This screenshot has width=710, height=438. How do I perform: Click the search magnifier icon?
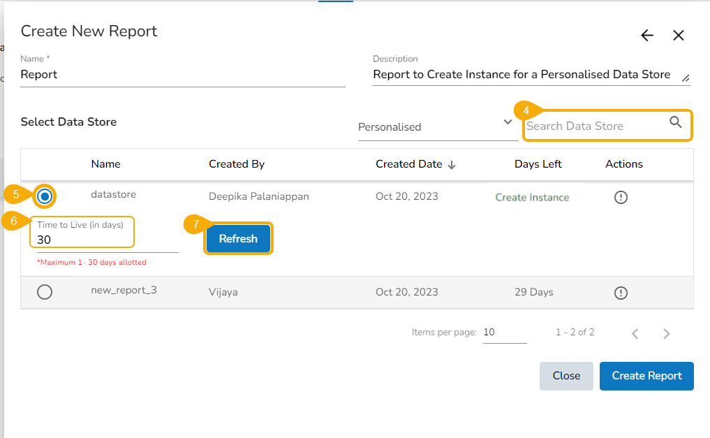point(675,122)
